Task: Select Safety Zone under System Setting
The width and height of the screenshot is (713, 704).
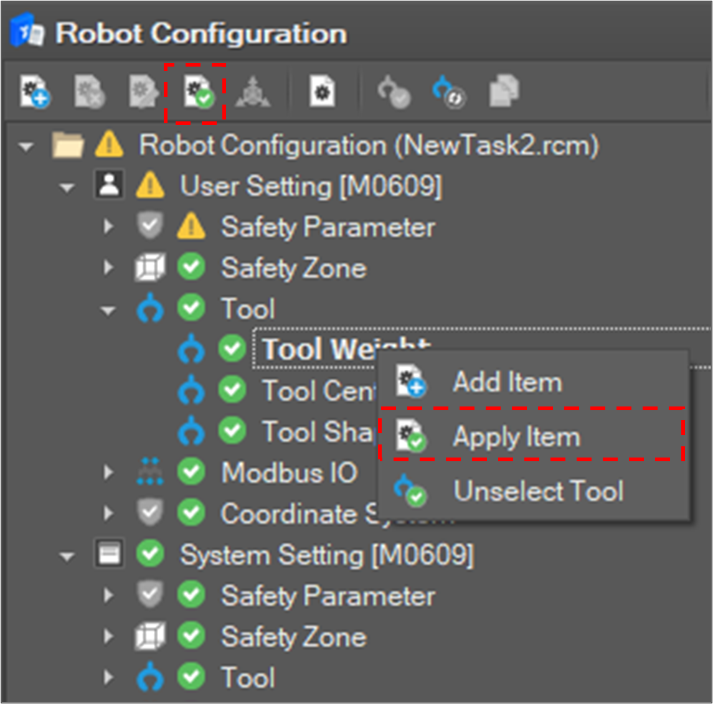Action: click(x=293, y=637)
